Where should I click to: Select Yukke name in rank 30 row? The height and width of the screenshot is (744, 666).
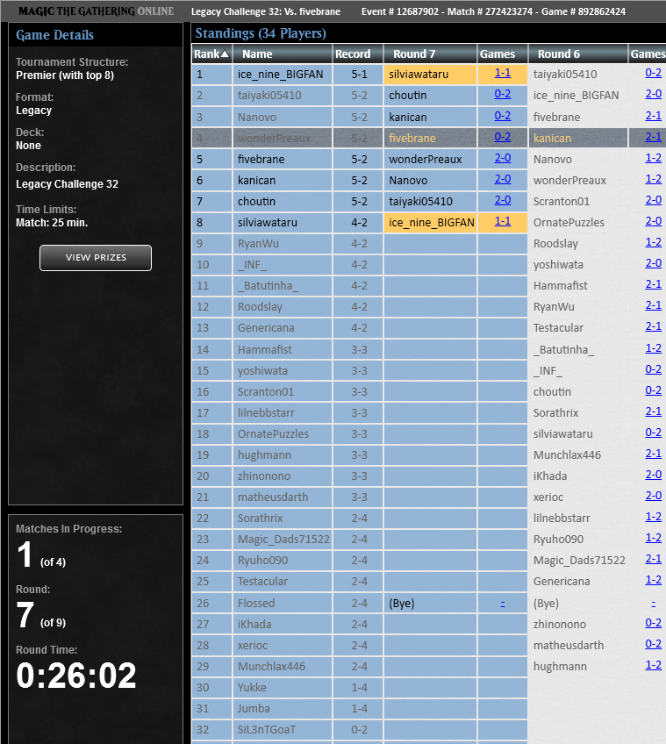[x=252, y=688]
